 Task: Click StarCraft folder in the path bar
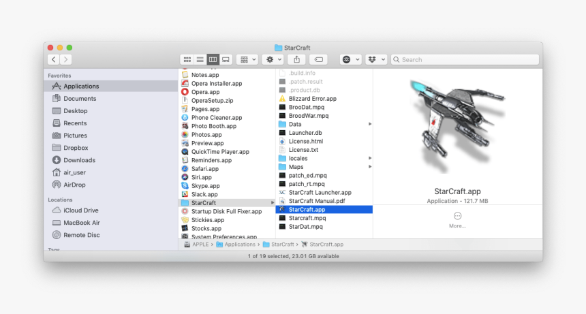[279, 245]
